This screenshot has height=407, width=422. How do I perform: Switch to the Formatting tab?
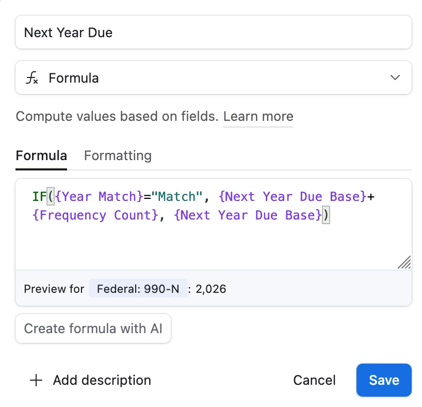(118, 155)
